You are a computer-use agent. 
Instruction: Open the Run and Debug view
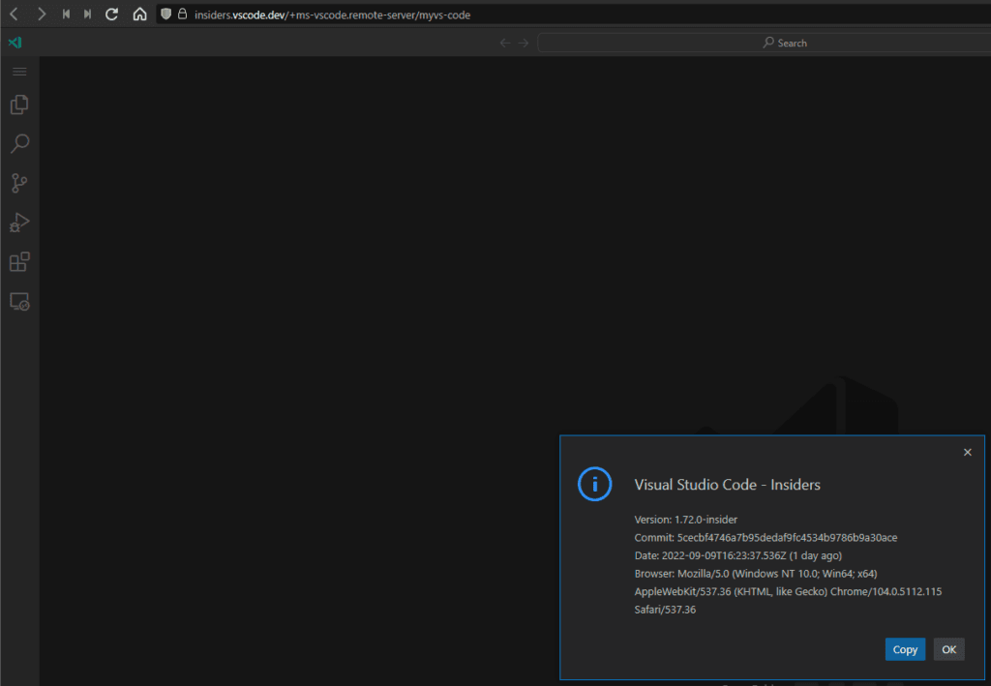(x=19, y=223)
